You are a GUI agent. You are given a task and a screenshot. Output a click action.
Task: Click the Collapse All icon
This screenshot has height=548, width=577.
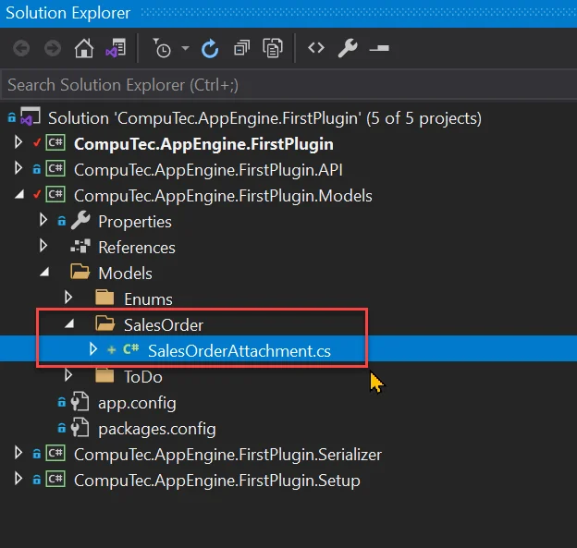click(241, 48)
